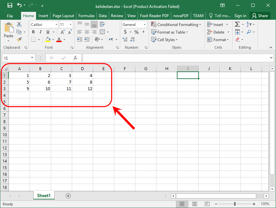Click the AutoSum sigma icon

pos(237,24)
